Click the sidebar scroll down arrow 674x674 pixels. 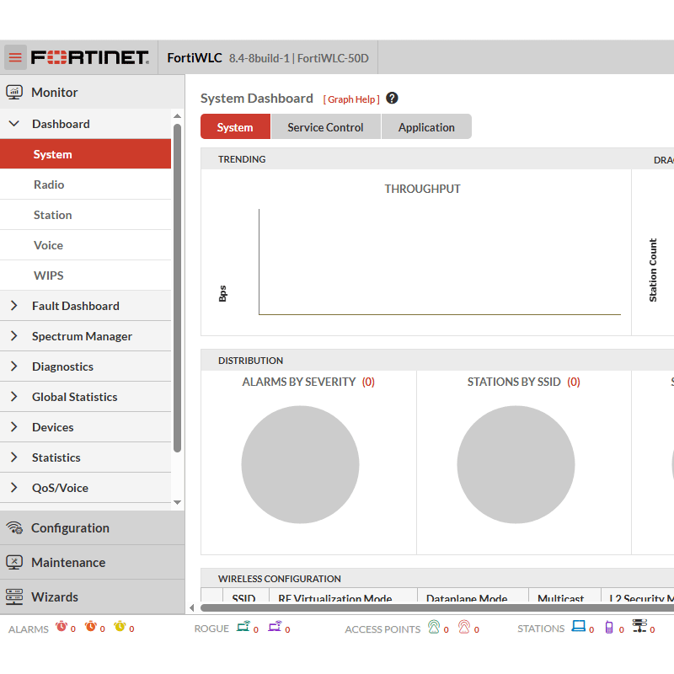click(177, 503)
